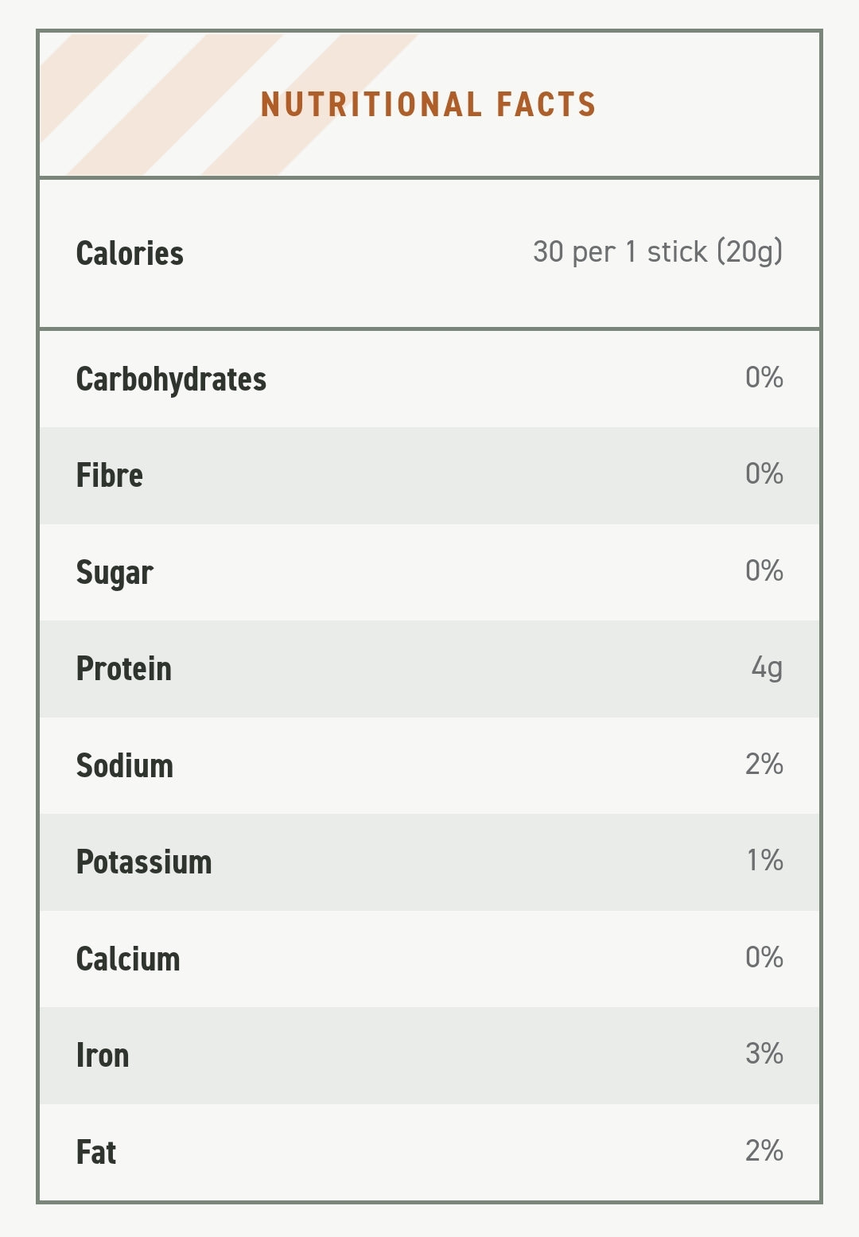
Task: Select the Fibre row label
Action: point(110,476)
